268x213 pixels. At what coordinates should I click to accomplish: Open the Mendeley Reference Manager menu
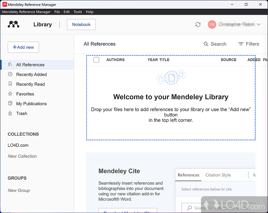click(26, 12)
